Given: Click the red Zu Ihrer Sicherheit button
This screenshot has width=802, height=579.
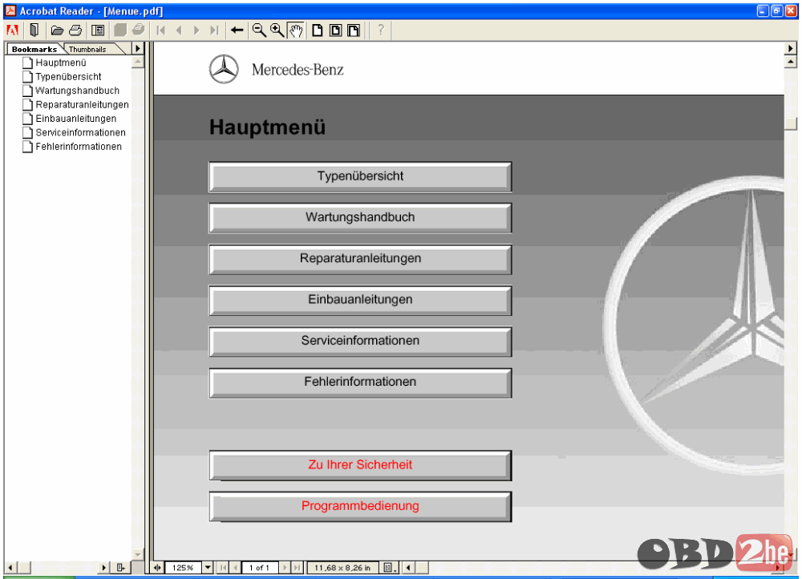Looking at the screenshot, I should pyautogui.click(x=360, y=465).
